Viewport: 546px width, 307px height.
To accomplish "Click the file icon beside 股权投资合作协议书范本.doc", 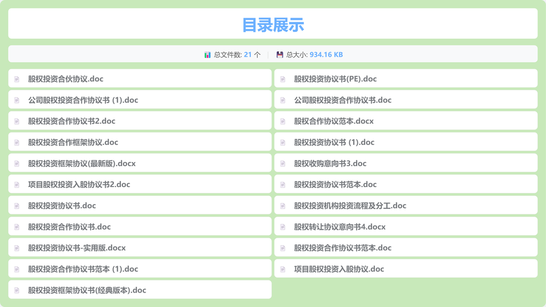I will pos(283,248).
